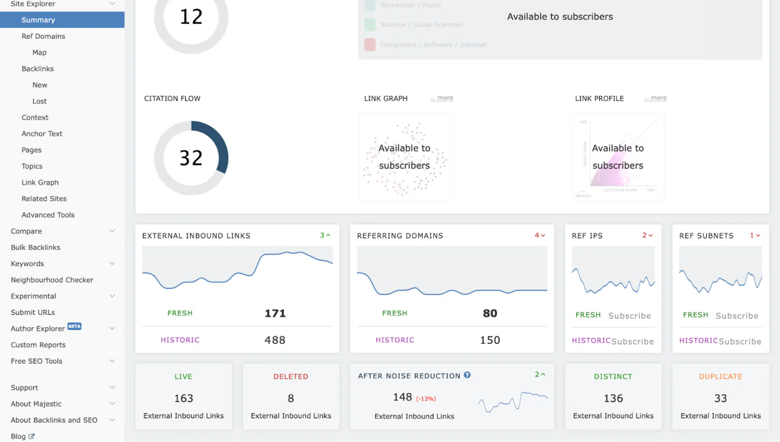Click Subscribe beside Ref Subnets Historic
The height and width of the screenshot is (442, 780).
pyautogui.click(x=740, y=341)
